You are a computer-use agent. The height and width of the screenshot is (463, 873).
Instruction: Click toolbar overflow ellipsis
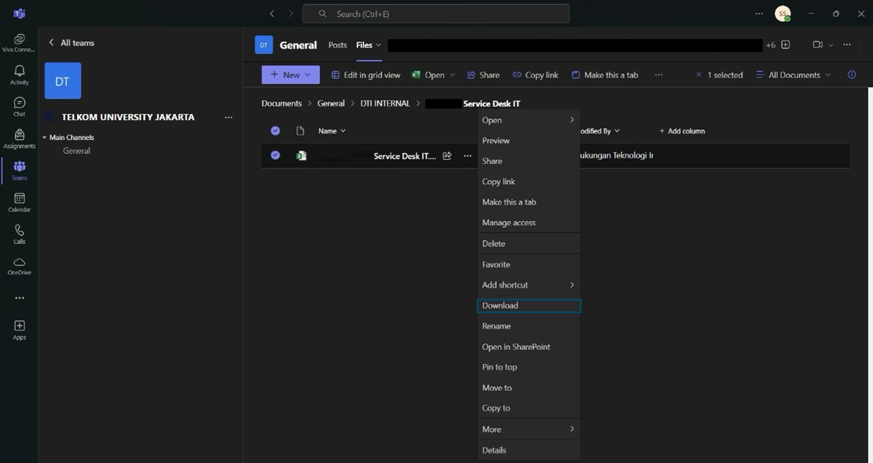659,75
